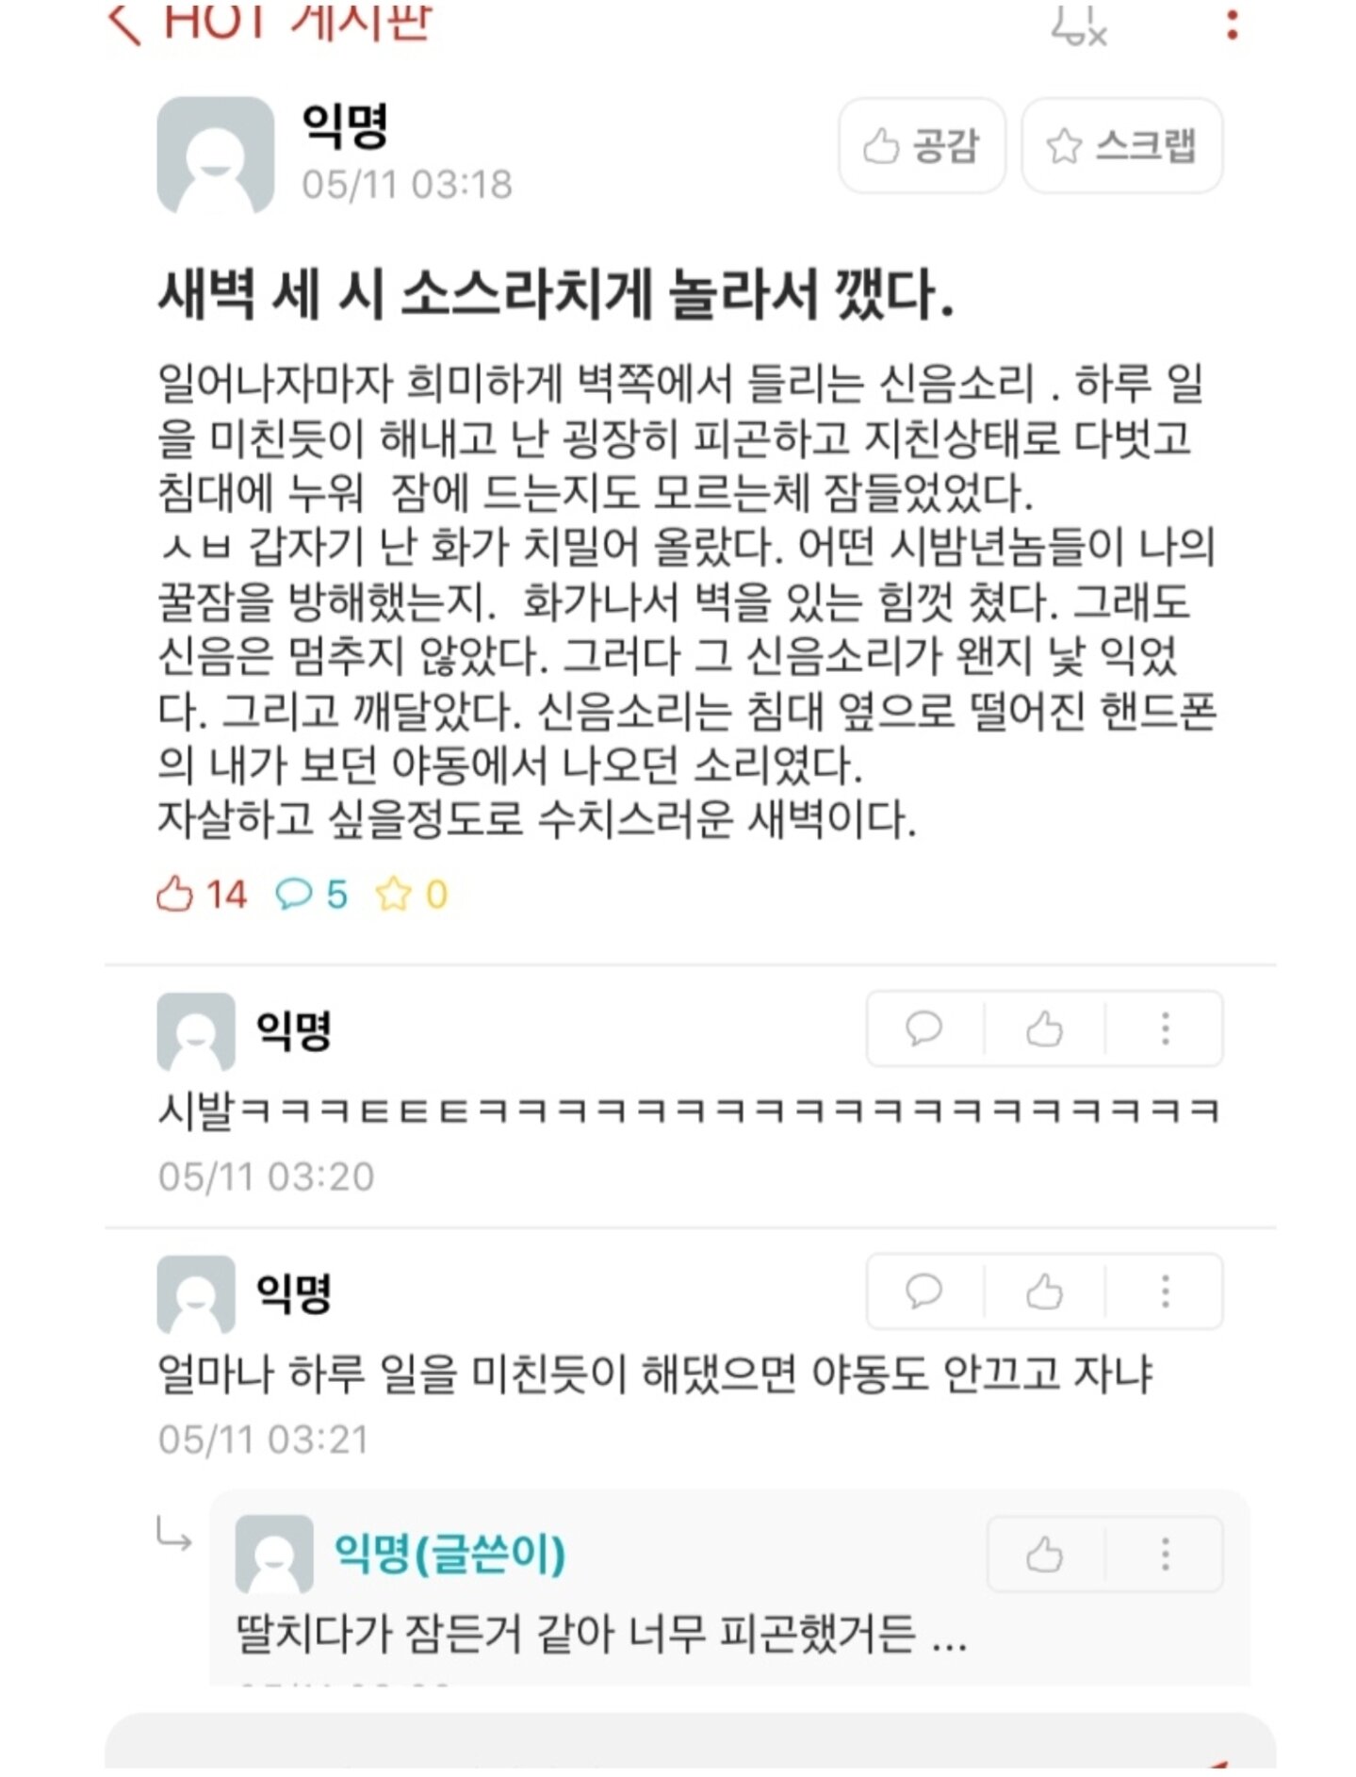This screenshot has width=1356, height=1777.
Task: Open more options on the 03:21 comment
Action: pyautogui.click(x=1165, y=1291)
